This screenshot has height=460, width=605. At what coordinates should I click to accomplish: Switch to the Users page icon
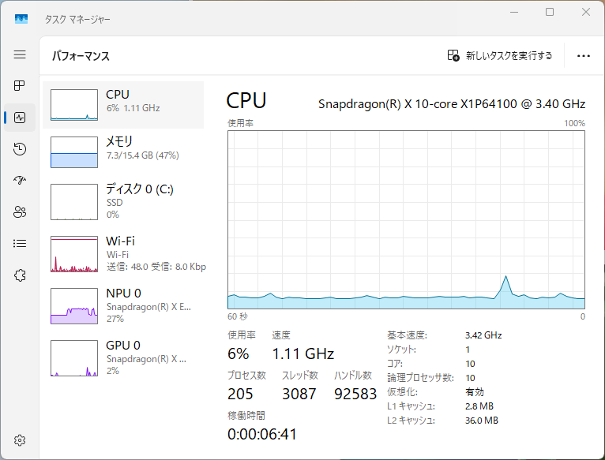[x=20, y=211]
